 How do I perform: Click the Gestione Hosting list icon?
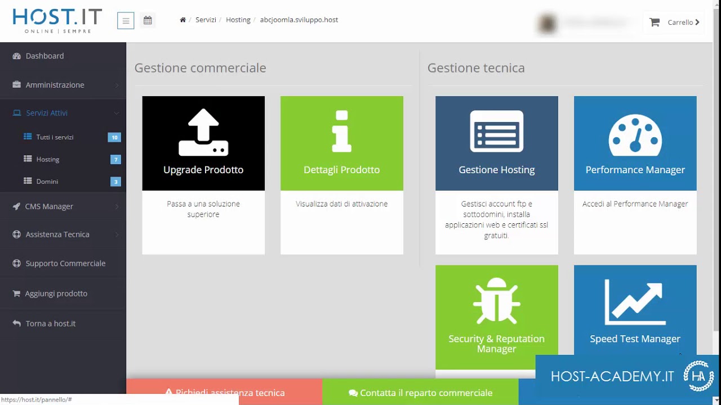coord(496,132)
